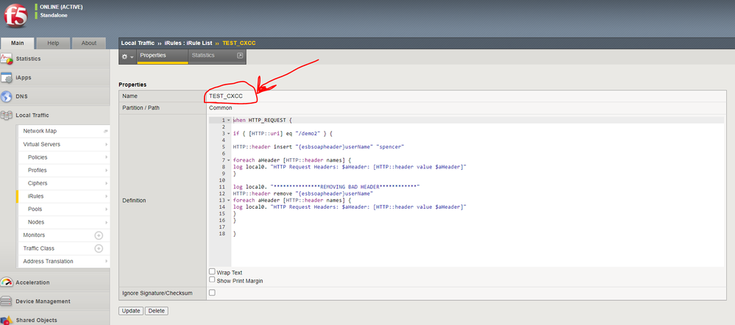Click the Device Management icon
735x325 pixels.
tap(7, 301)
